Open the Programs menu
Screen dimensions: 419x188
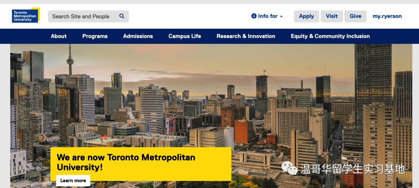(x=95, y=36)
